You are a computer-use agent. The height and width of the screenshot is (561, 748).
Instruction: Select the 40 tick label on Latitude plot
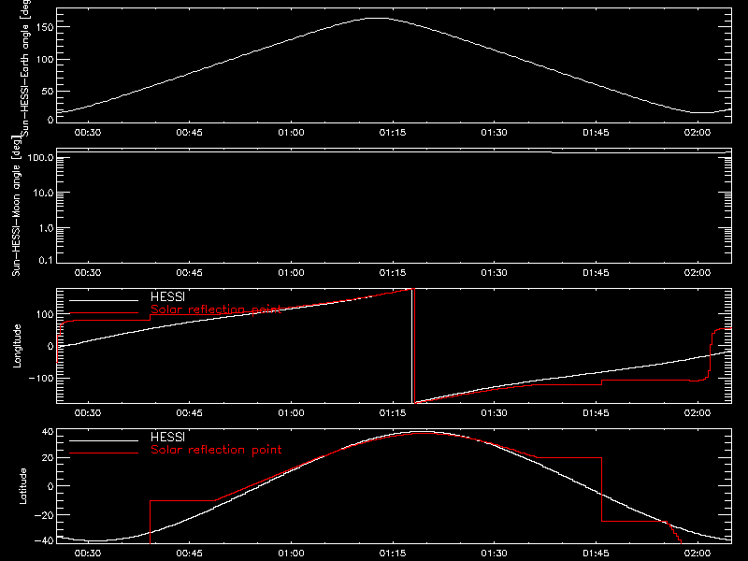point(48,432)
